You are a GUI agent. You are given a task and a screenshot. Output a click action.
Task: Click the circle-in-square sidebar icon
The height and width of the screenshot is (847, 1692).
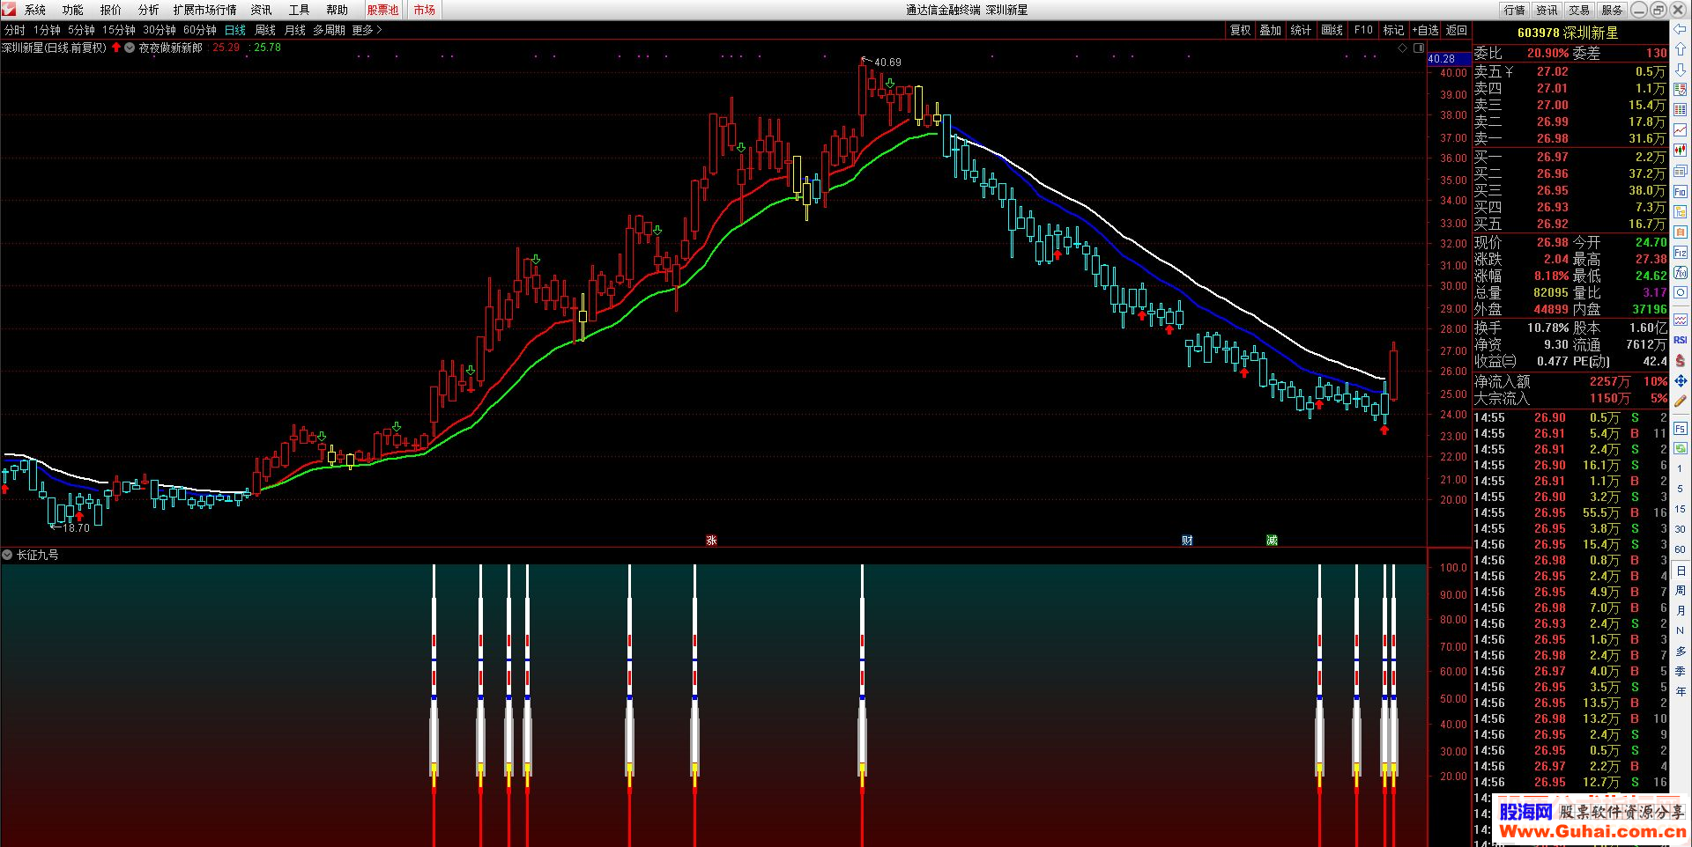[x=1681, y=293]
